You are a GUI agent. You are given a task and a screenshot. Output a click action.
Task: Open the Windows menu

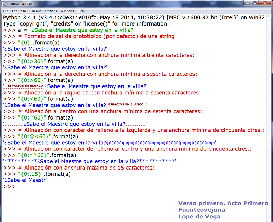67,11
